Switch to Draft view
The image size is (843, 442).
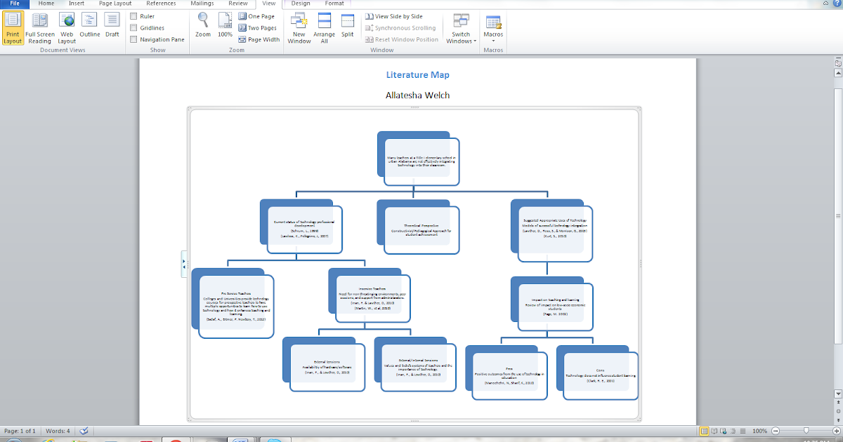(112, 28)
